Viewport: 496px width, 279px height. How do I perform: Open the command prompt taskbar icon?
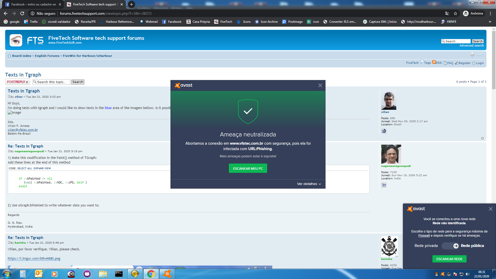tap(119, 274)
